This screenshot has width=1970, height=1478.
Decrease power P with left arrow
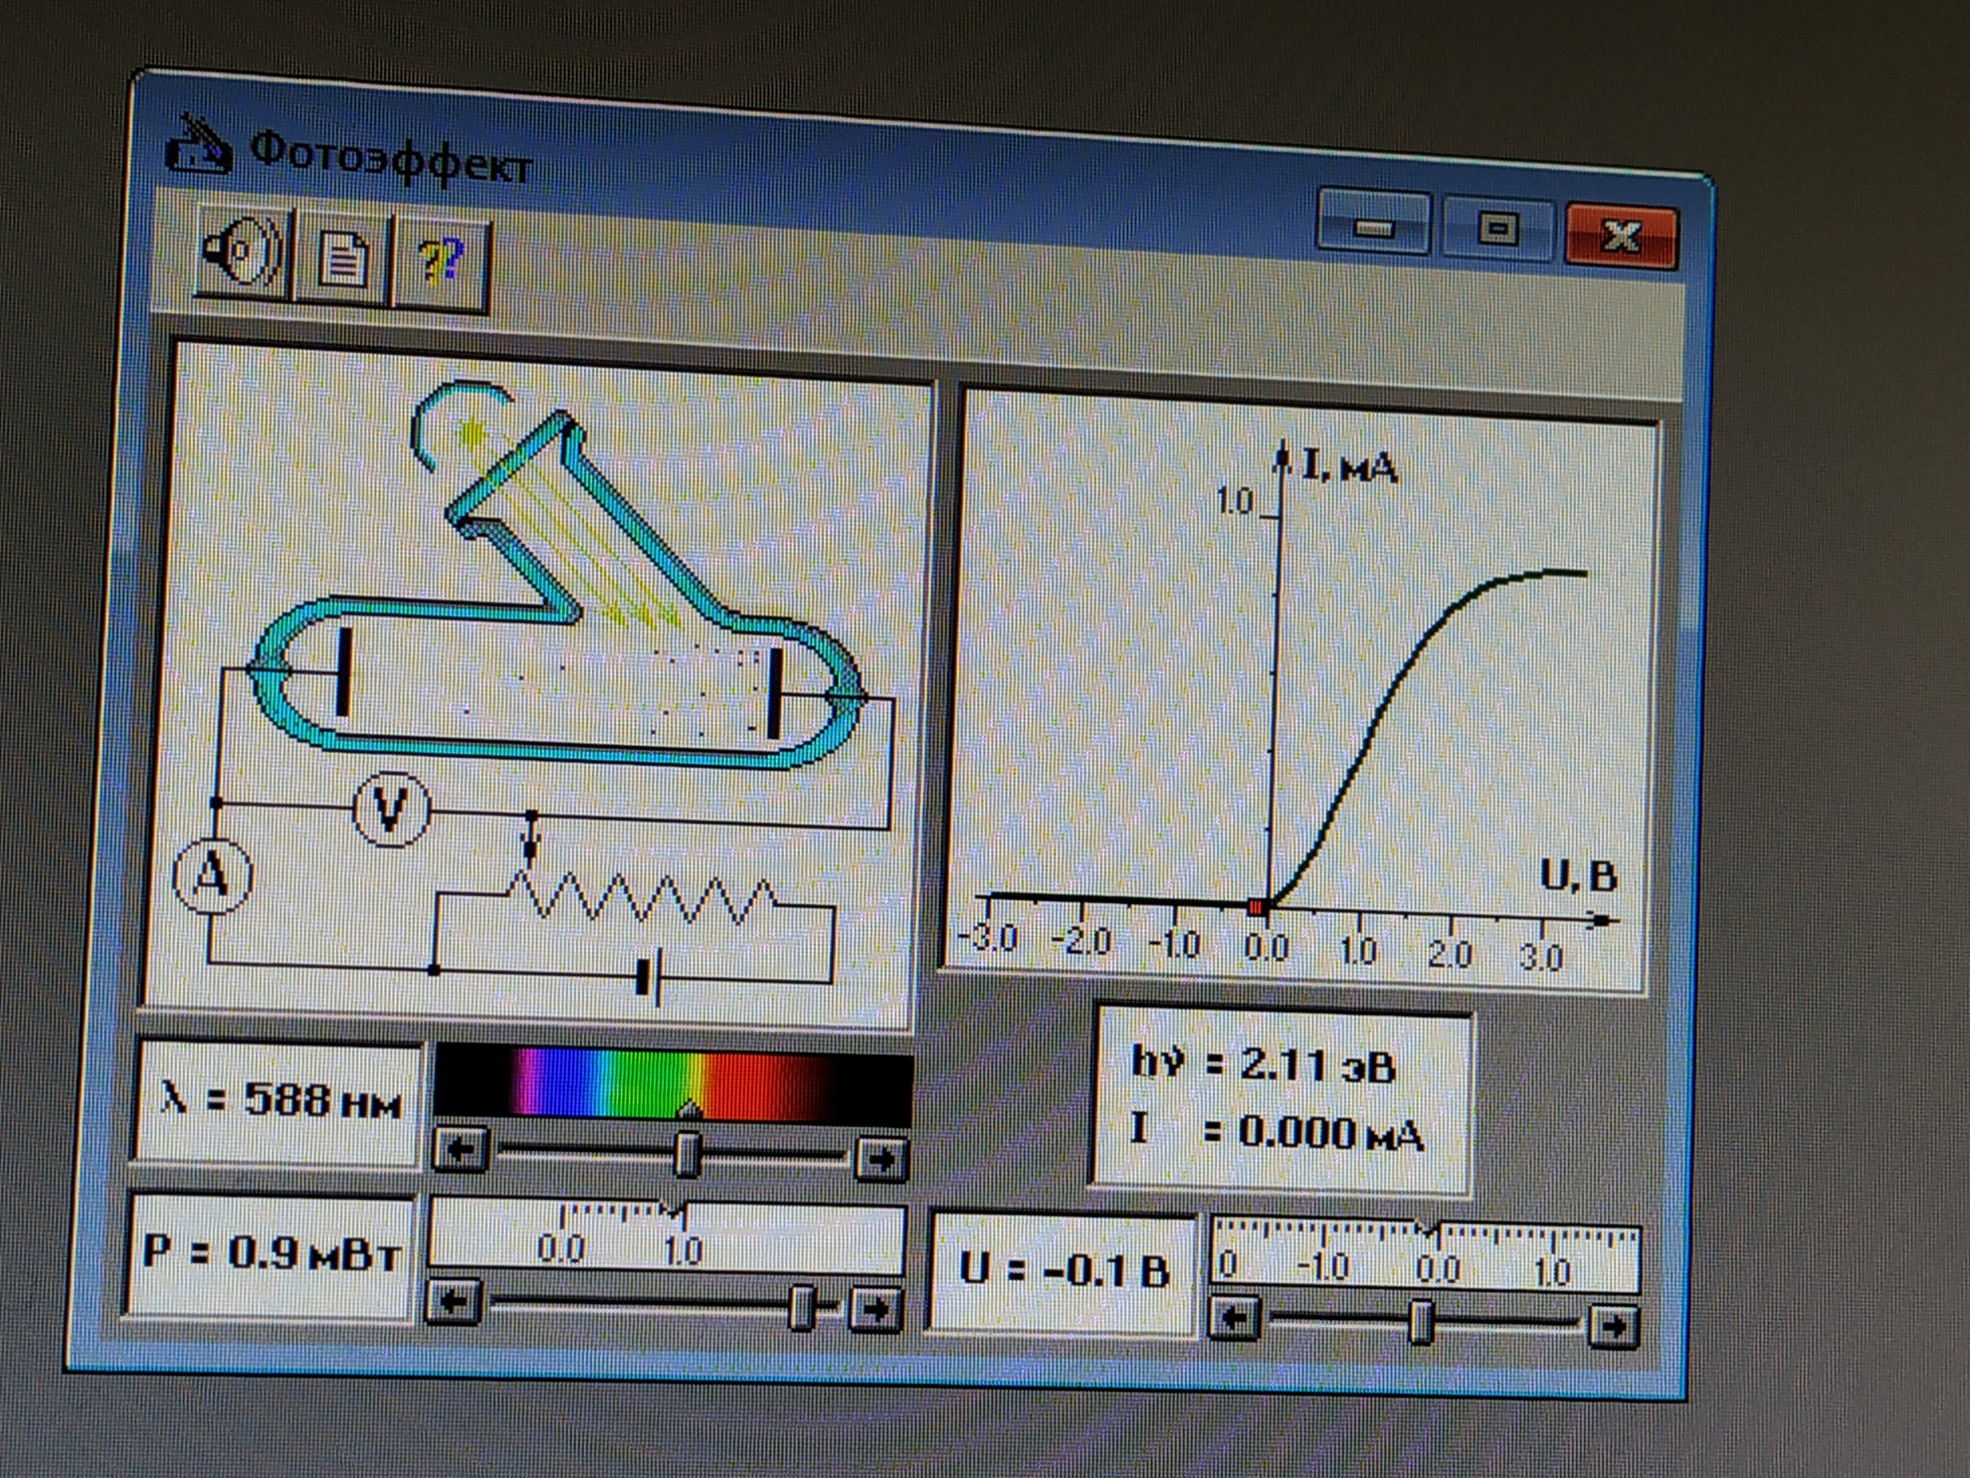(453, 1303)
